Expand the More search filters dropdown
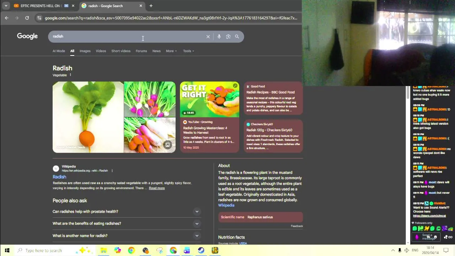This screenshot has height=256, width=455. (171, 51)
